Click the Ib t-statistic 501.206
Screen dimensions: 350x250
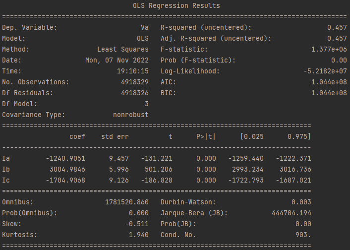coord(159,169)
